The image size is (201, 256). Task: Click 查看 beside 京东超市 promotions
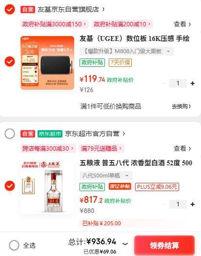point(182,148)
